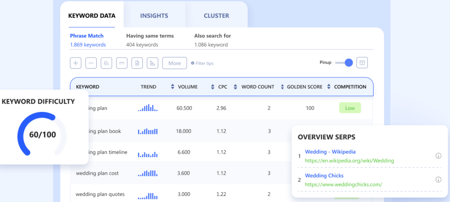Screen dimensions: 450x202
Task: Open the www.weddingchicks.com URL
Action: [x=344, y=184]
